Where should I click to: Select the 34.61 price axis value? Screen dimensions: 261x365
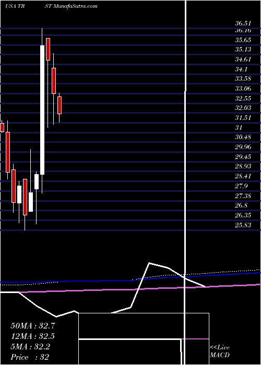pos(243,59)
